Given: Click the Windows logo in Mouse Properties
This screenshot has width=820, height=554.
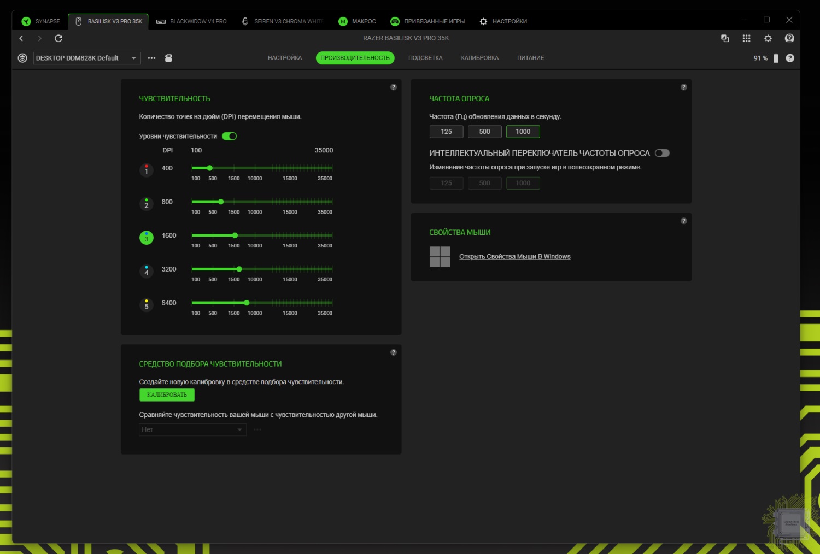Looking at the screenshot, I should 440,257.
